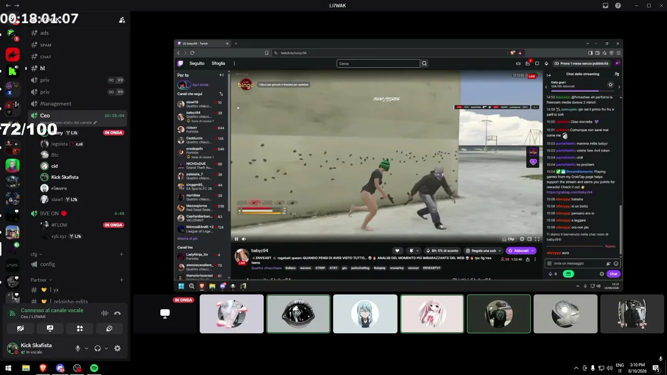Viewport: 667px width, 375px height.
Task: Open Spotify from the Windows taskbar
Action: pyautogui.click(x=94, y=368)
